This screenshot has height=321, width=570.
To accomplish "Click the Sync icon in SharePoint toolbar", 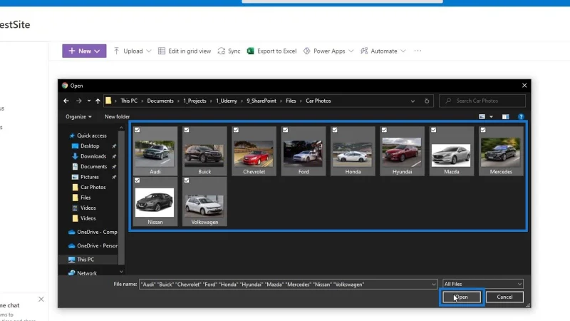I will [x=222, y=51].
